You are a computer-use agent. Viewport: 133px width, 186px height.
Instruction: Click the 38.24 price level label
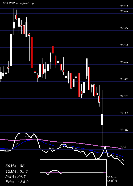pos(124,6)
